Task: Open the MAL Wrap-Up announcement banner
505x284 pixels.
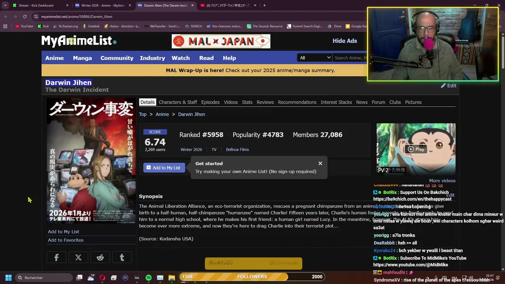Action: pos(250,70)
